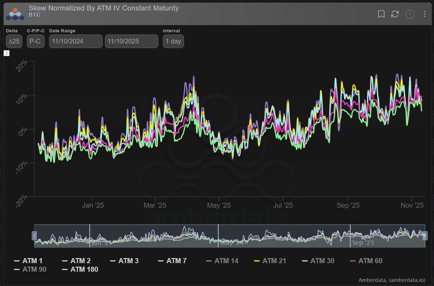The image size is (434, 286).
Task: Click the Sep '25 label in navigator
Action: (x=363, y=243)
